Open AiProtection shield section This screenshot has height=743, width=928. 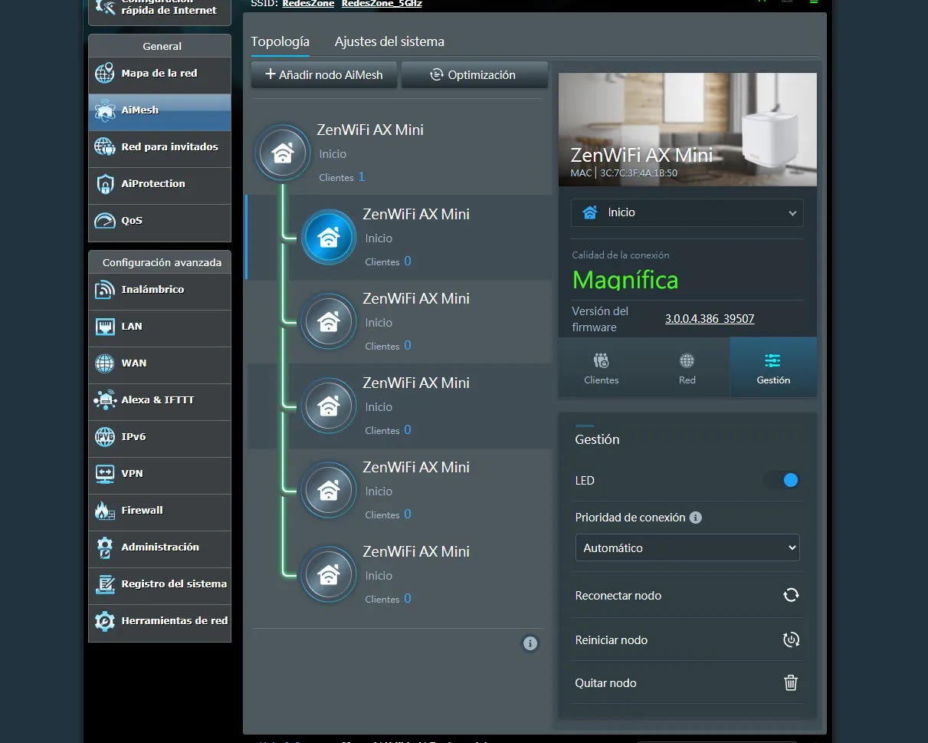click(159, 185)
